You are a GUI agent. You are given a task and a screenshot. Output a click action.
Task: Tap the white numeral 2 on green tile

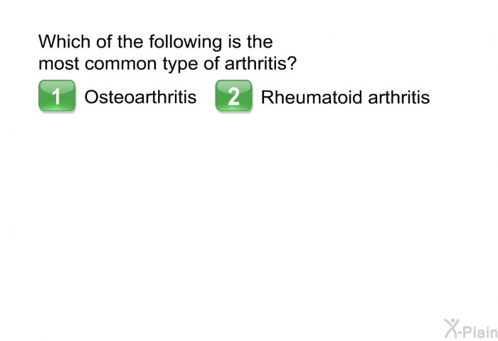(x=234, y=97)
